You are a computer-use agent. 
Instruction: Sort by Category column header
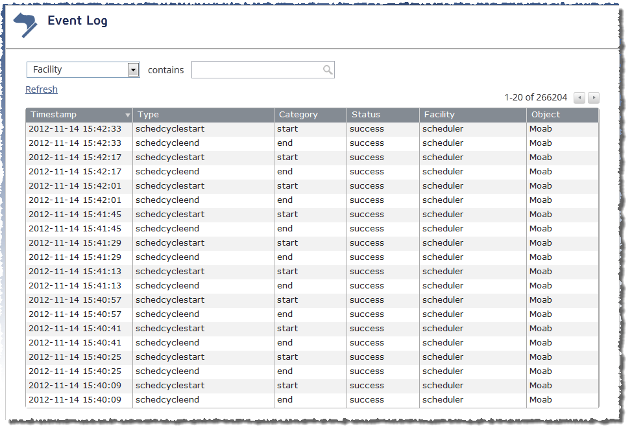[310, 115]
